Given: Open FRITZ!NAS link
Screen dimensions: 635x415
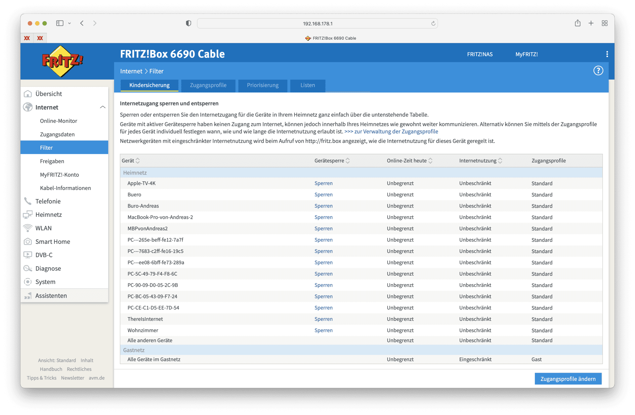Looking at the screenshot, I should 480,55.
